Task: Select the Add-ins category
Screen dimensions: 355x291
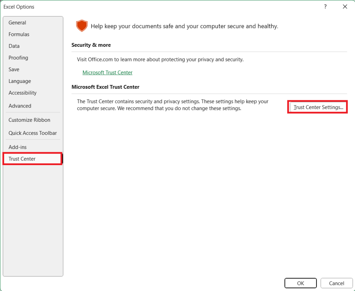Action: 17,147
